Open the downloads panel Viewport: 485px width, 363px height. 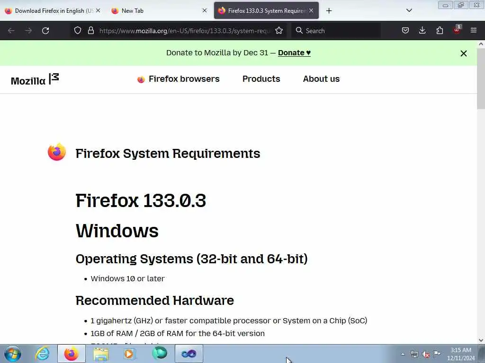tap(422, 30)
